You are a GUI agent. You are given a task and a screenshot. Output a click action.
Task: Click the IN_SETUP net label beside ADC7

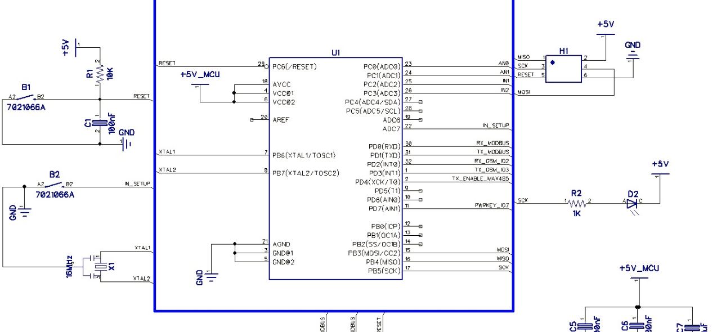pos(496,125)
